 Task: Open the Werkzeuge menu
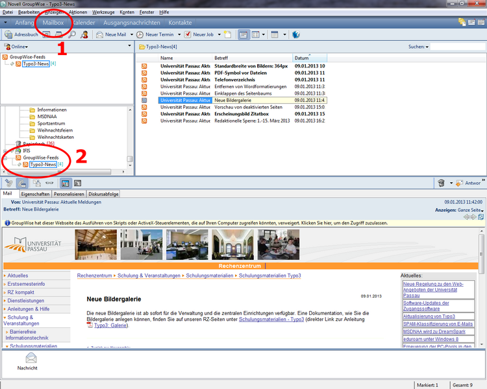tap(103, 12)
